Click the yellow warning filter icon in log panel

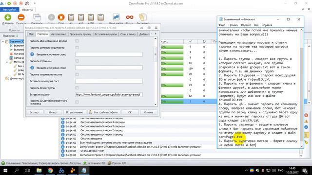[x=306, y=121]
